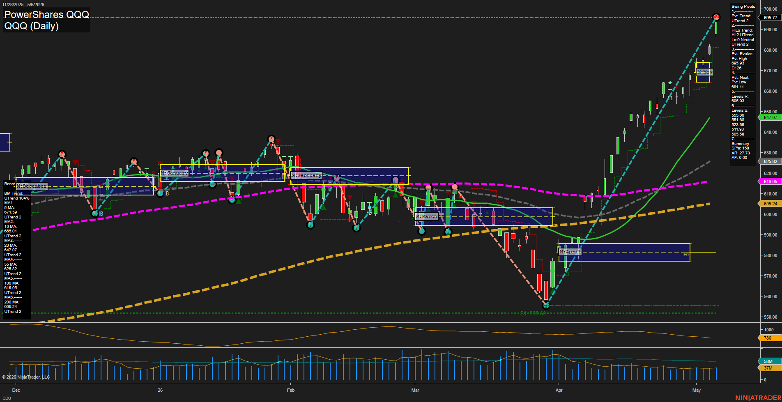This screenshot has width=782, height=402.
Task: Click the '© 2026 NinjaTrader, LLC' copyright text
Action: tap(26, 377)
